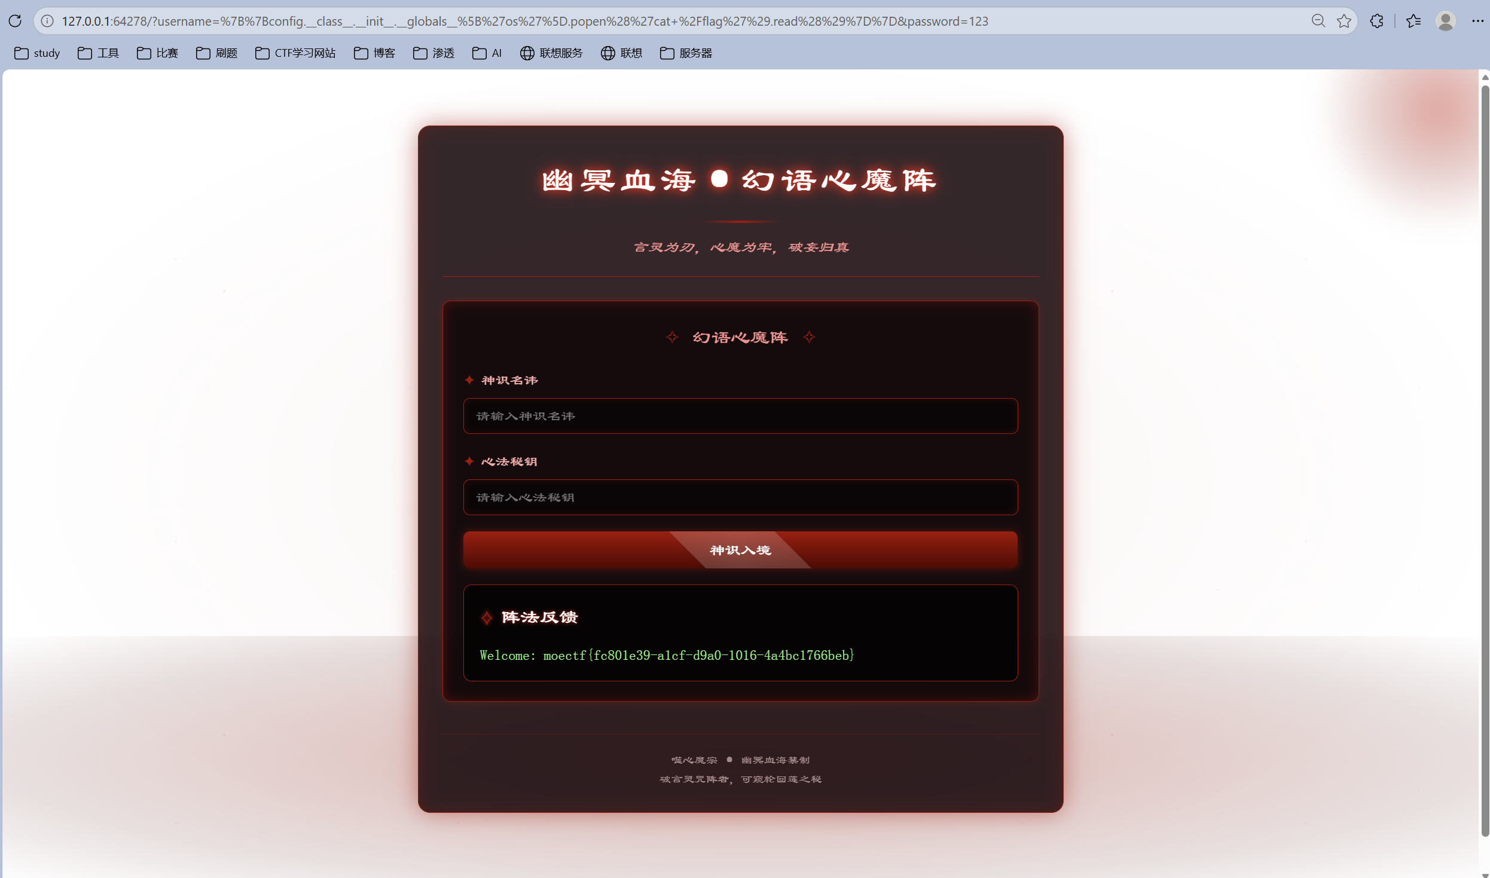Open the CTF学习网站 bookmarks folder
This screenshot has height=878, width=1490.
point(295,53)
